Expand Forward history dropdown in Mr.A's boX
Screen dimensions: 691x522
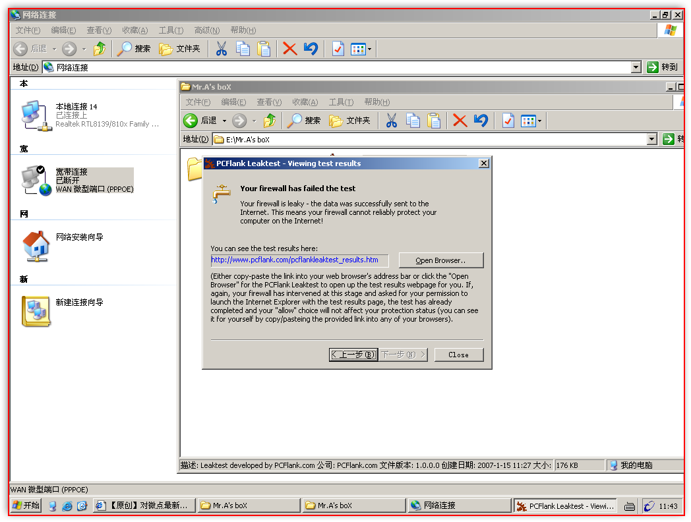(x=255, y=121)
